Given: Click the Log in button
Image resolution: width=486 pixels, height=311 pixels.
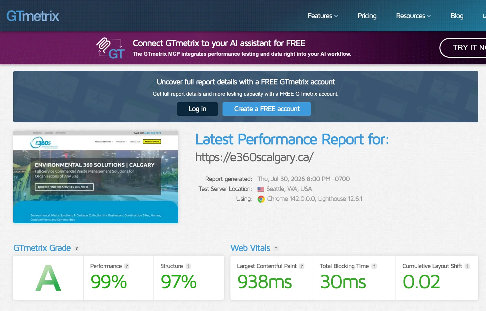Looking at the screenshot, I should tap(197, 109).
